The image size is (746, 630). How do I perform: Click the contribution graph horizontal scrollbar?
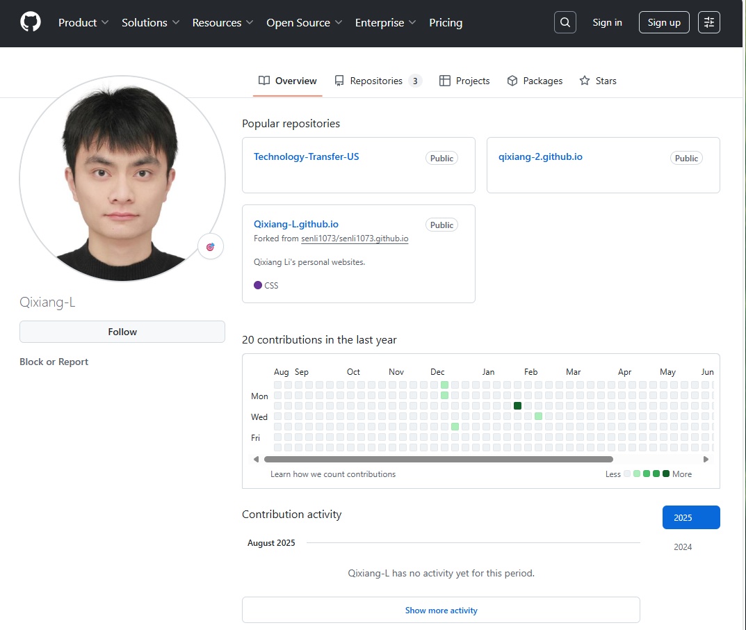tap(438, 459)
